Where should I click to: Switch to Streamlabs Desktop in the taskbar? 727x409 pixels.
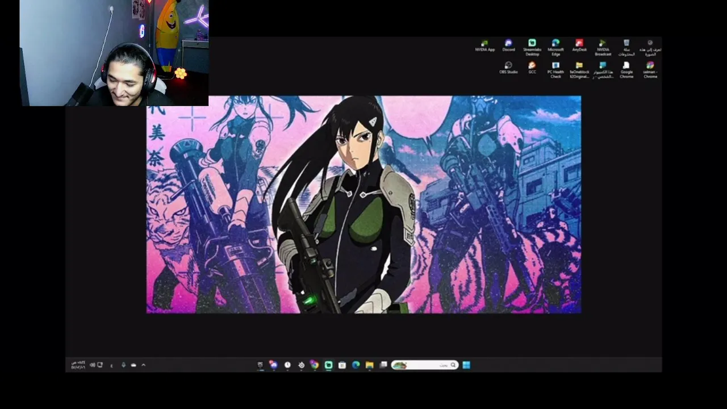328,365
